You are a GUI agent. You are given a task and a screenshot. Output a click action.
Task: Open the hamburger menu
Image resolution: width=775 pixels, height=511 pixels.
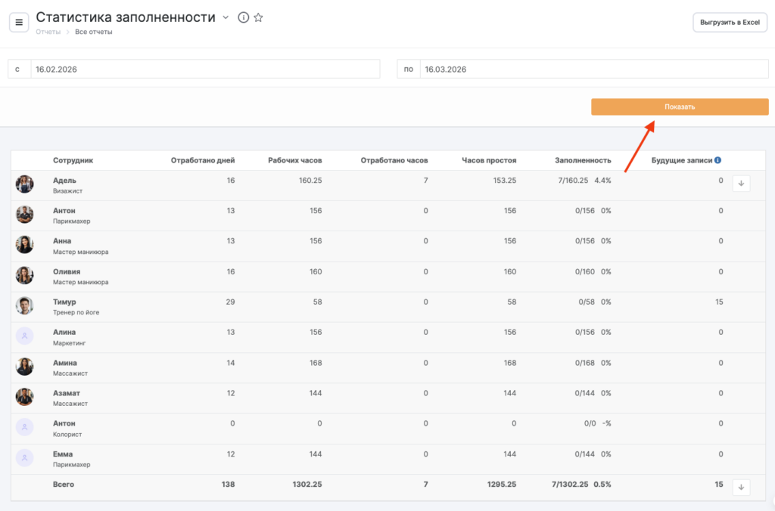[19, 22]
